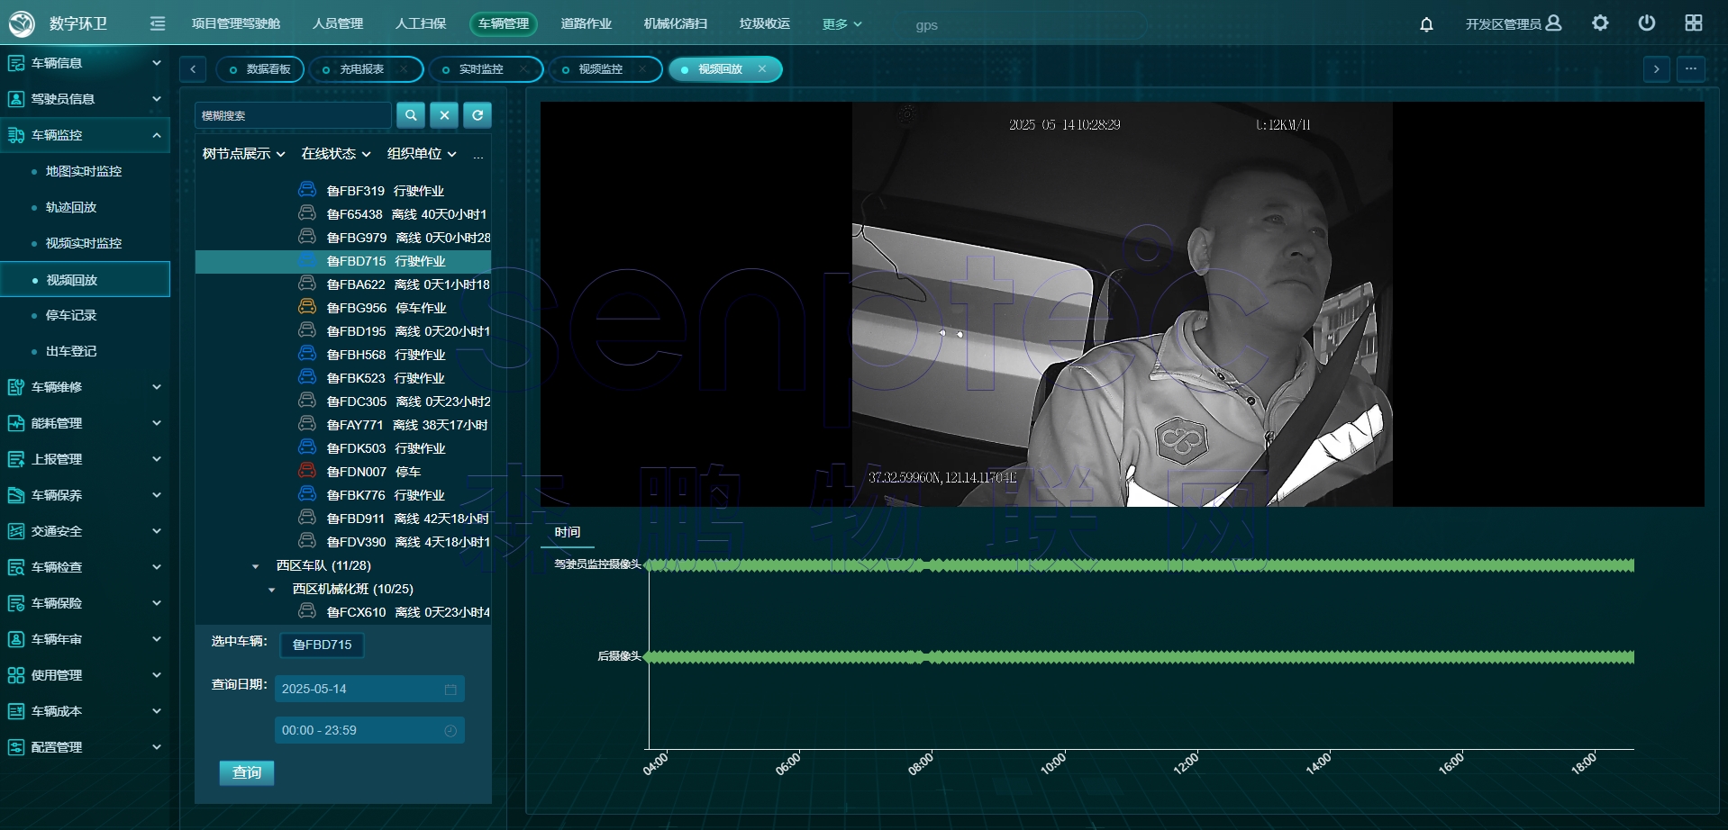Expand the 能耗管理 sidebar menu
This screenshot has width=1728, height=830.
[85, 423]
